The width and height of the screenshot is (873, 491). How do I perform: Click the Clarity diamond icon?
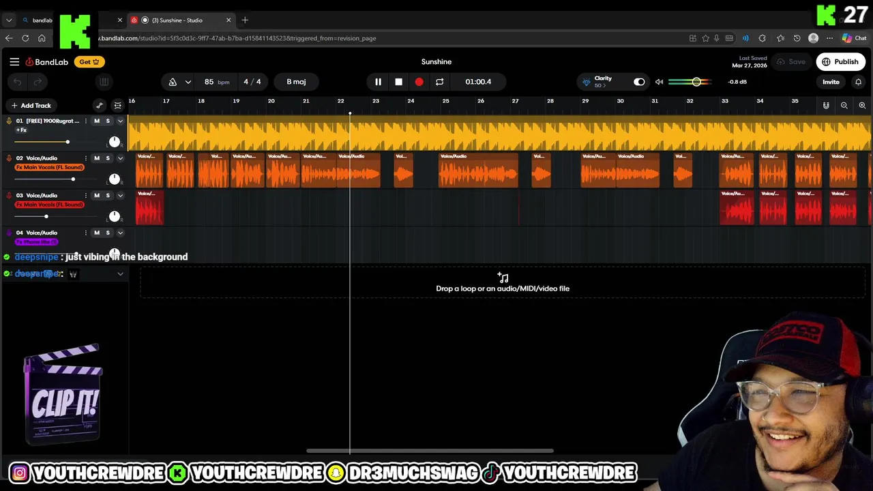586,82
